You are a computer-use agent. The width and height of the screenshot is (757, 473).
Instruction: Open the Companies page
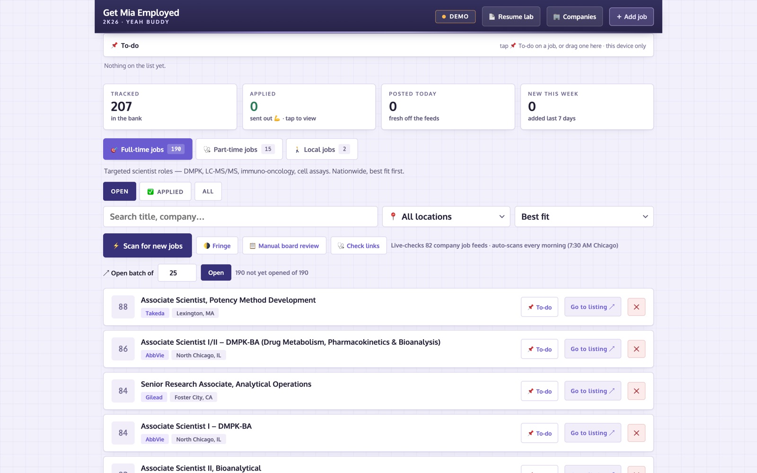[x=574, y=17]
